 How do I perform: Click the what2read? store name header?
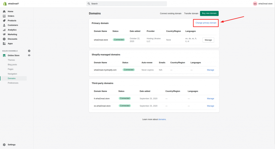point(13,4)
